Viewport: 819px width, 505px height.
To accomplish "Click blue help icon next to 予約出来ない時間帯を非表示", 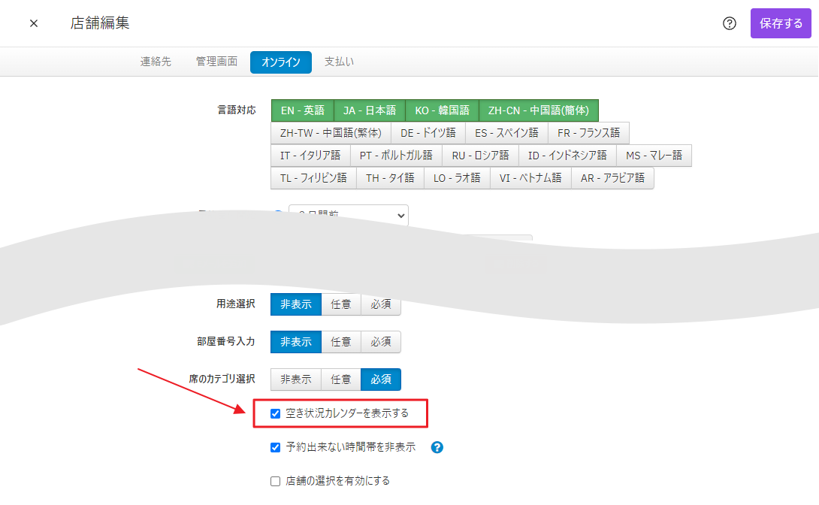I will click(x=437, y=447).
